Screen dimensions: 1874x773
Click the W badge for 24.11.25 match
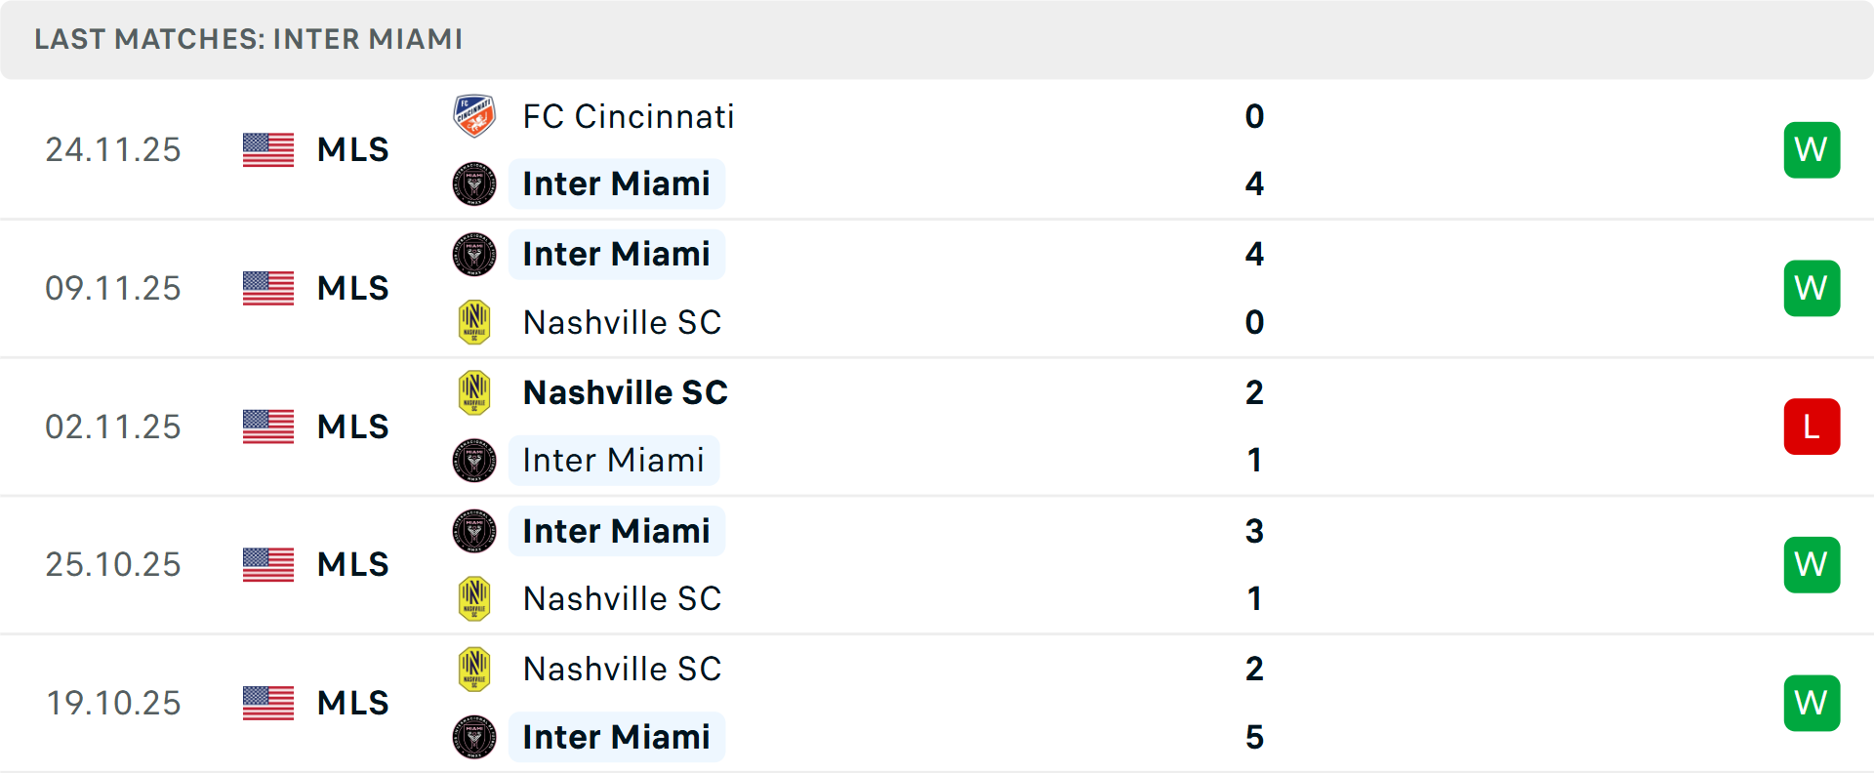1812,150
